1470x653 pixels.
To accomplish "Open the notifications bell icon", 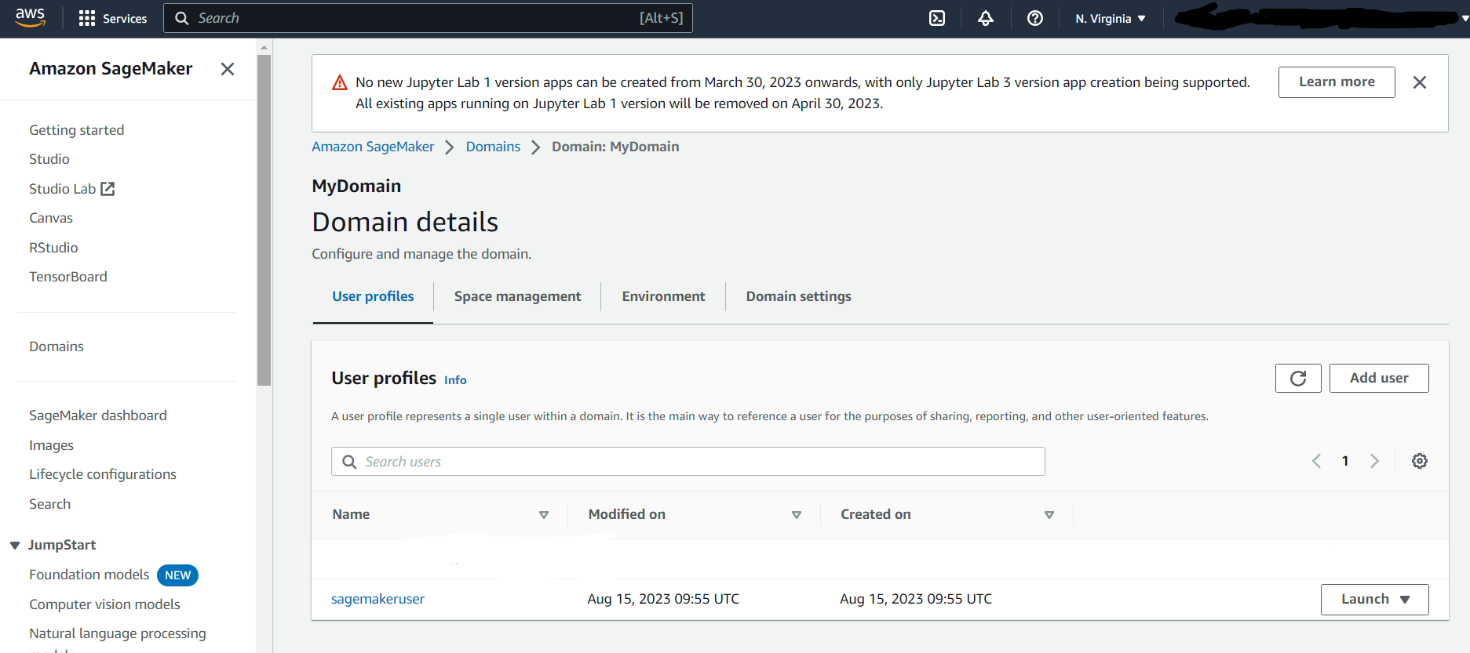I will 986,18.
